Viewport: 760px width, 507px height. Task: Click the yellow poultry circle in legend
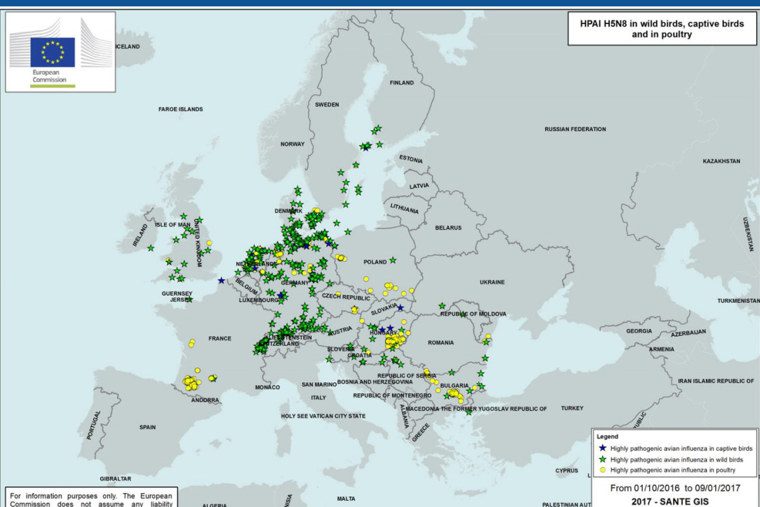[602, 470]
